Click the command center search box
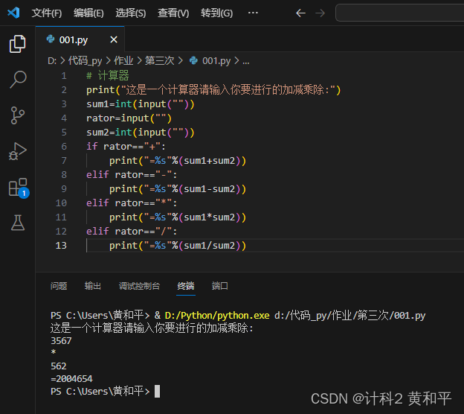 click(399, 13)
